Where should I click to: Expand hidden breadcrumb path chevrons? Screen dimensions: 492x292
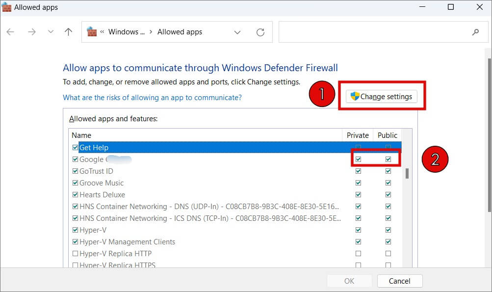pyautogui.click(x=102, y=32)
